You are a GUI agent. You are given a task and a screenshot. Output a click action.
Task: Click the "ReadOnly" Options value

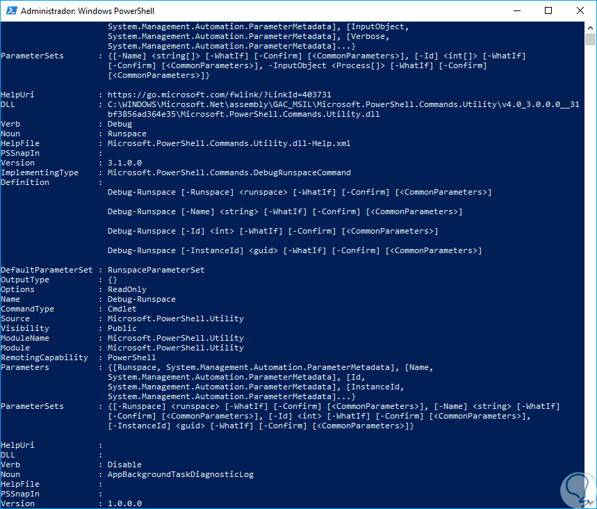click(x=127, y=289)
